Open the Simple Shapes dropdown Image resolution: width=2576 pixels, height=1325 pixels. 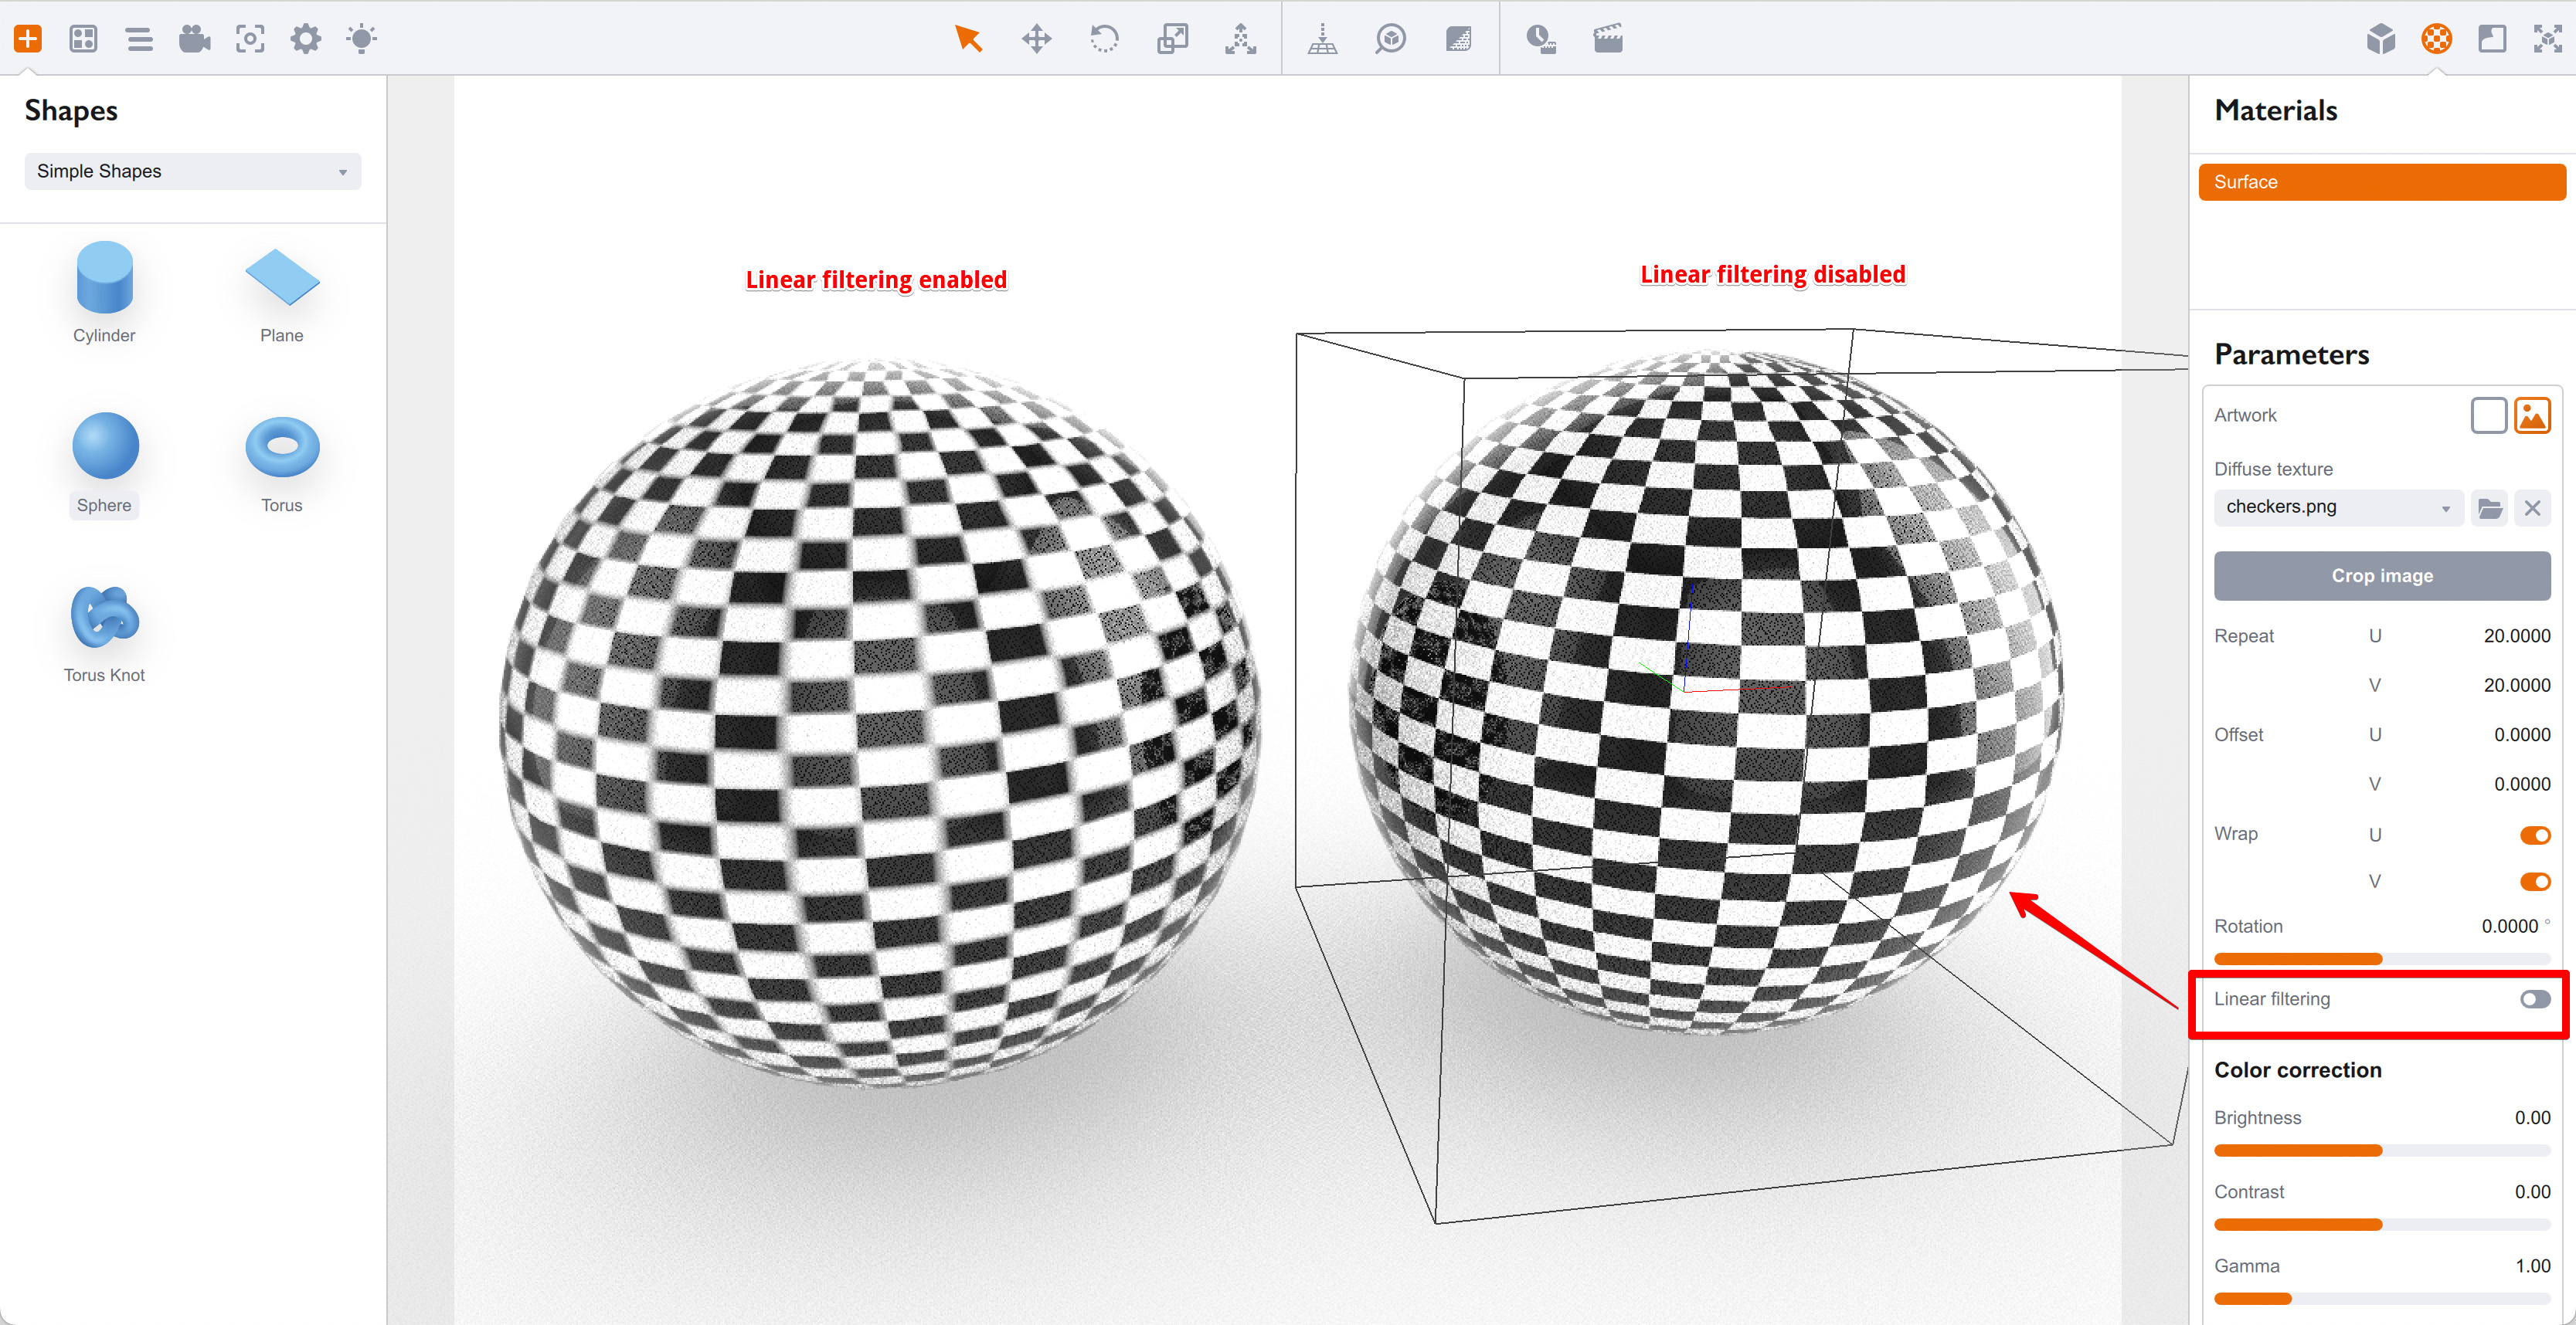[x=192, y=171]
